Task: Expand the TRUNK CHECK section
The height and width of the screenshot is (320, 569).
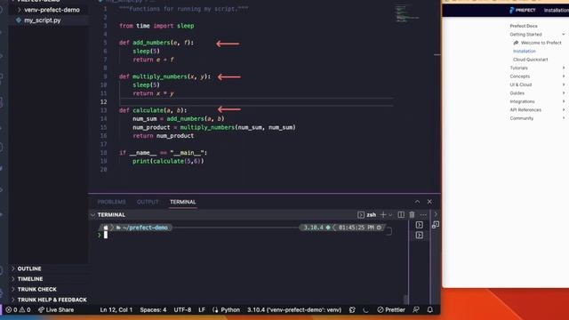Action: [37, 290]
